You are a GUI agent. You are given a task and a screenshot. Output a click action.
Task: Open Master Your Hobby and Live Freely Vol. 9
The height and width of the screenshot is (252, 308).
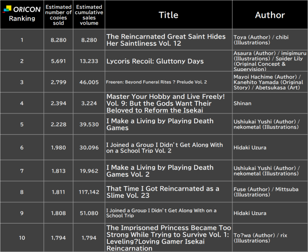click(166, 103)
